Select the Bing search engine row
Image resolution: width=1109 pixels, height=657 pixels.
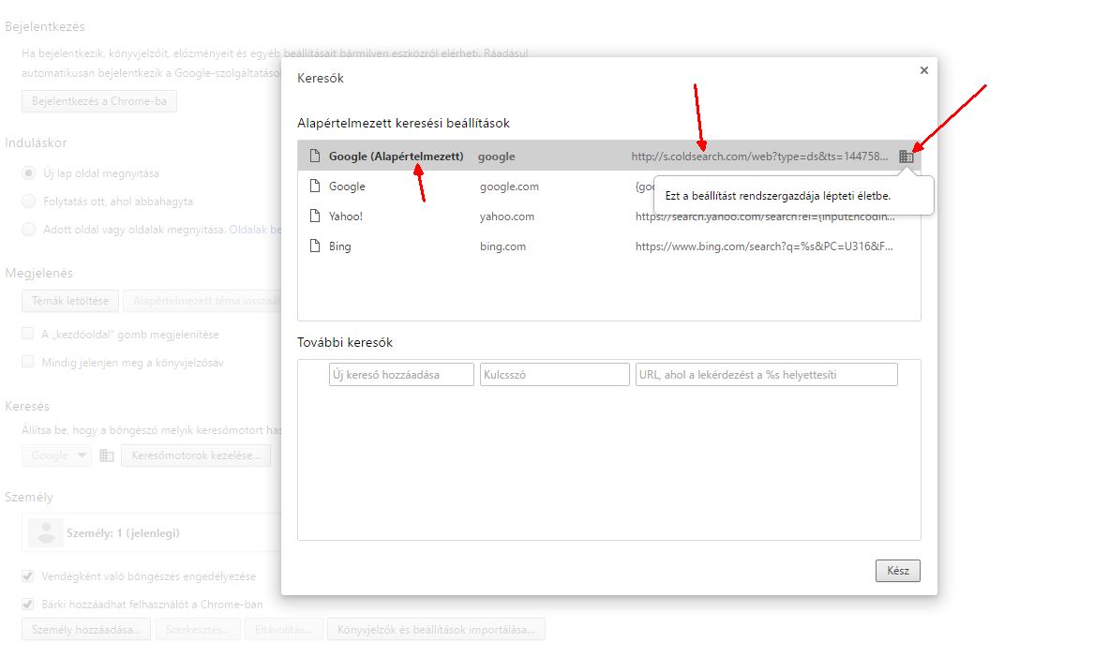coord(609,246)
